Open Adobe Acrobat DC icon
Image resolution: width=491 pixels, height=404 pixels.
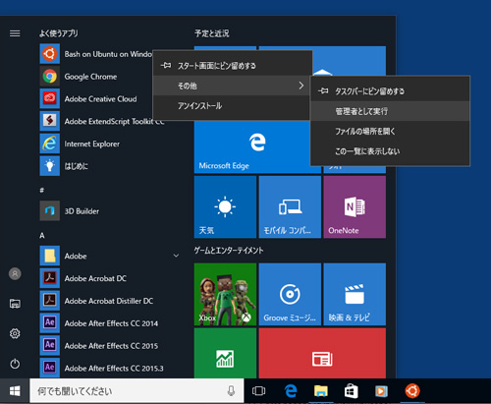(50, 278)
